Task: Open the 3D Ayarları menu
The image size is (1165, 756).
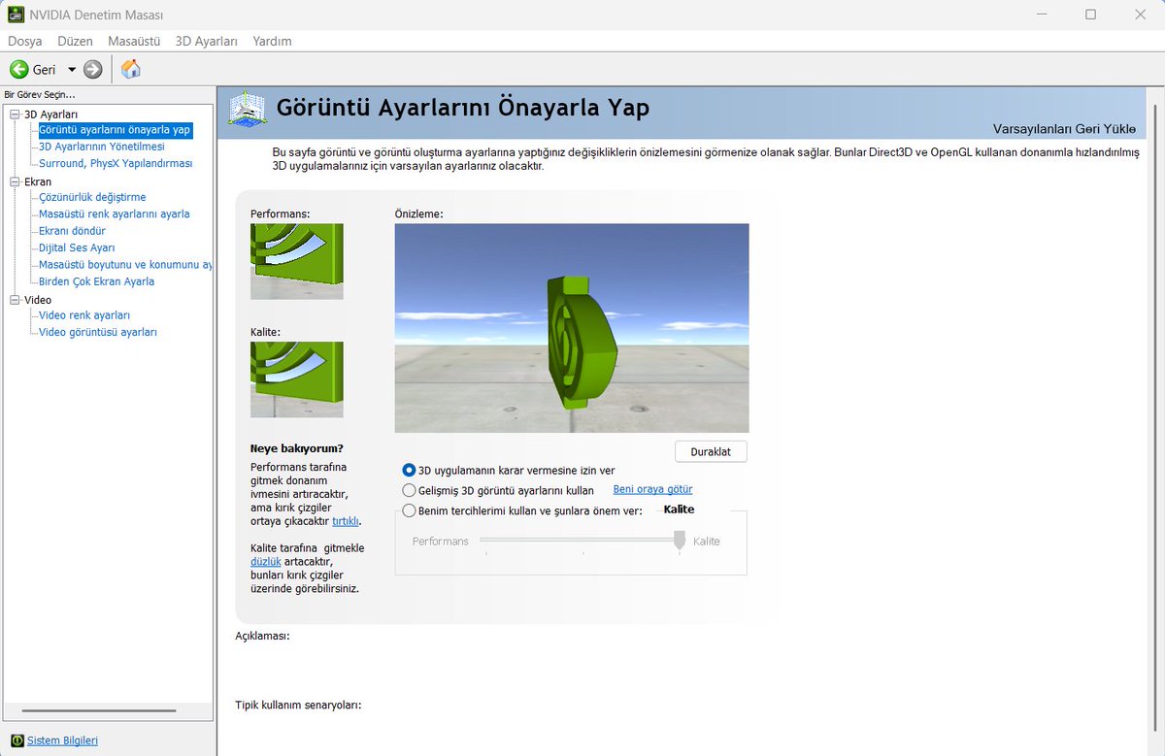Action: [207, 41]
